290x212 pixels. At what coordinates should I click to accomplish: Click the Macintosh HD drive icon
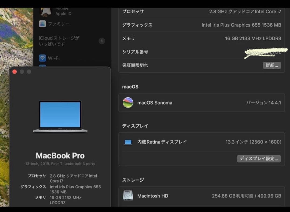[128, 196]
